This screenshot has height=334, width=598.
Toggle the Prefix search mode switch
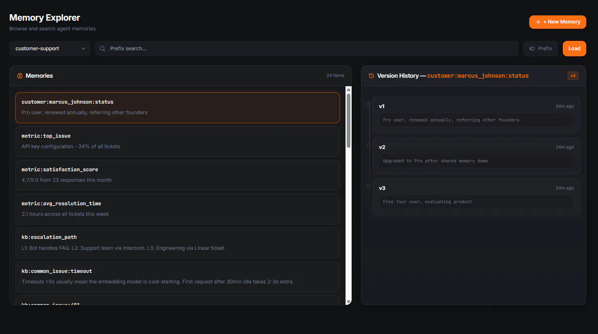click(x=541, y=49)
